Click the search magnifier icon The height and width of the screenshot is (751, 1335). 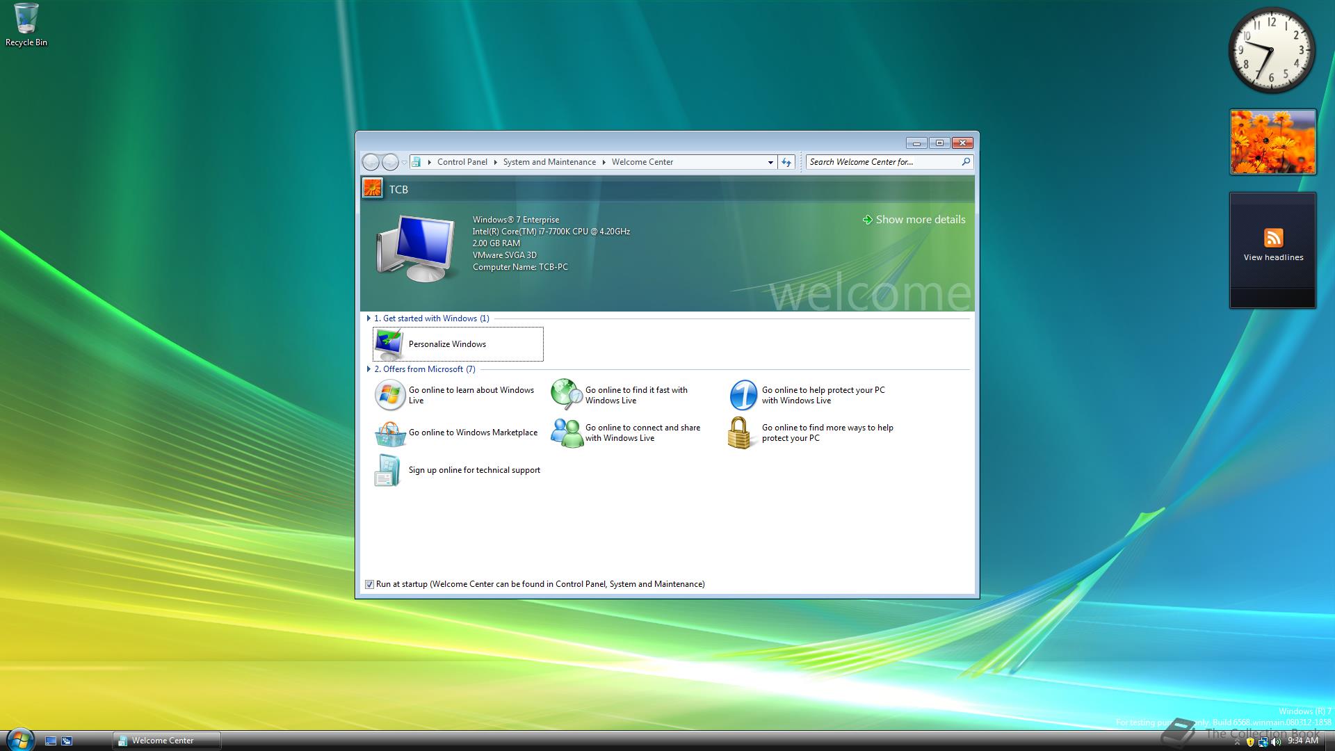pyautogui.click(x=965, y=162)
